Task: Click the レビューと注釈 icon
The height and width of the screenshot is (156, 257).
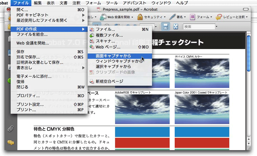Action: (x=219, y=17)
